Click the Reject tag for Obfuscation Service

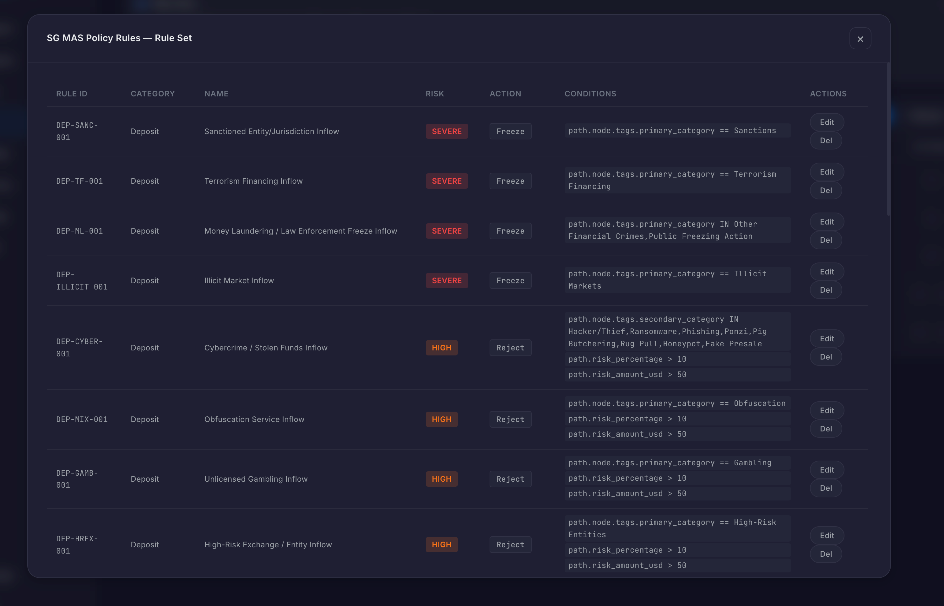click(510, 419)
